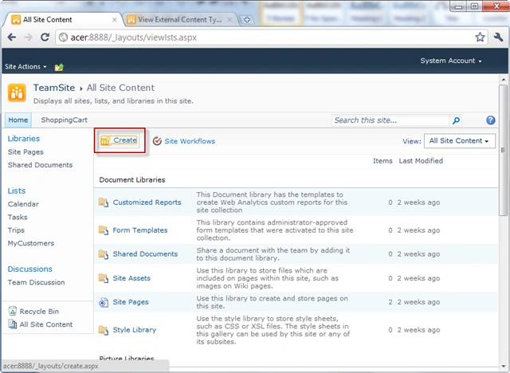Click the Items column header
Image resolution: width=510 pixels, height=373 pixels.
(x=382, y=161)
